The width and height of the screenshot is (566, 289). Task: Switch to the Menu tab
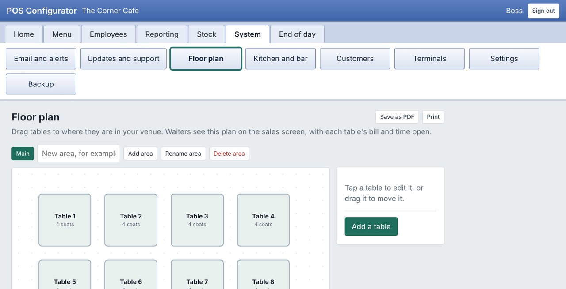pos(62,34)
